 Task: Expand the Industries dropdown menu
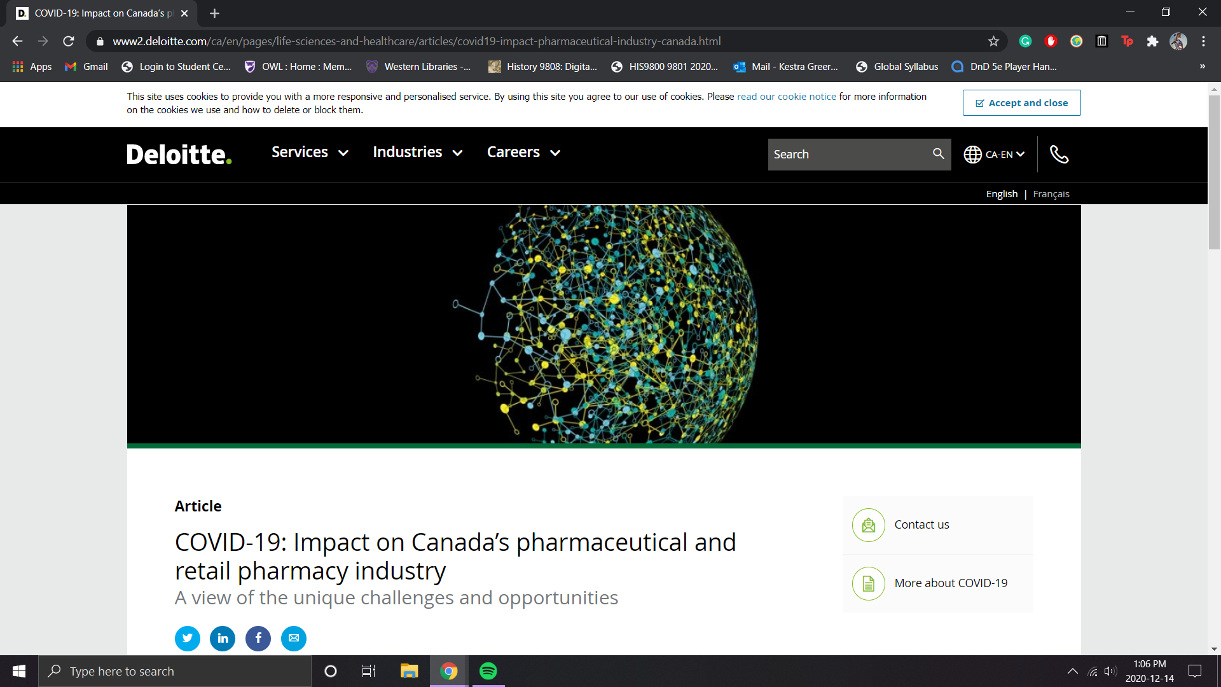pos(417,153)
